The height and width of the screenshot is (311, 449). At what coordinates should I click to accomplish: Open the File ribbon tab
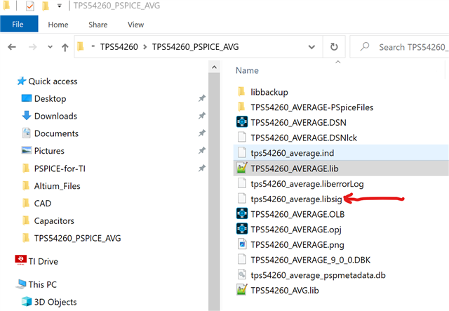(x=19, y=24)
